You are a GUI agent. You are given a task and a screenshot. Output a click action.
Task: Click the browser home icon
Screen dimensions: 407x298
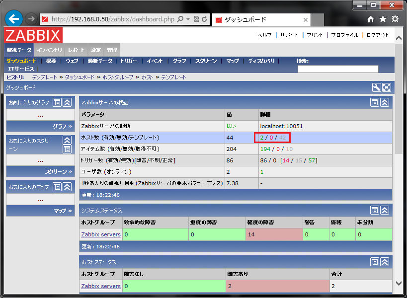[371, 19]
